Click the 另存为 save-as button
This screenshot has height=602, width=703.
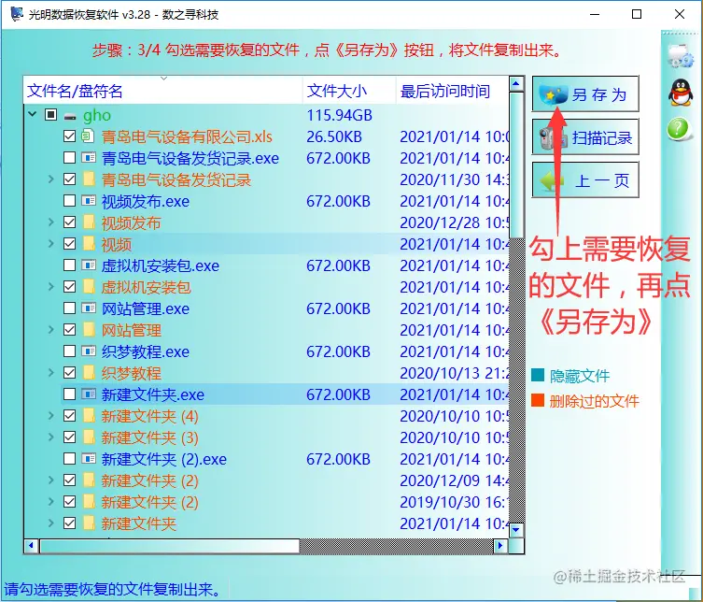(x=585, y=94)
